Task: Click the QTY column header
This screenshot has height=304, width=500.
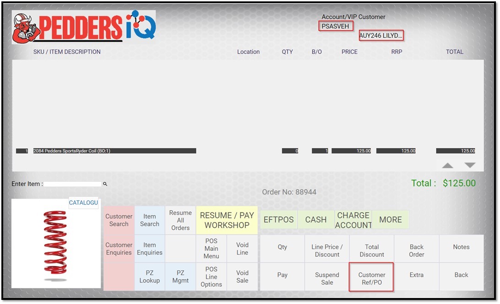Action: point(287,52)
